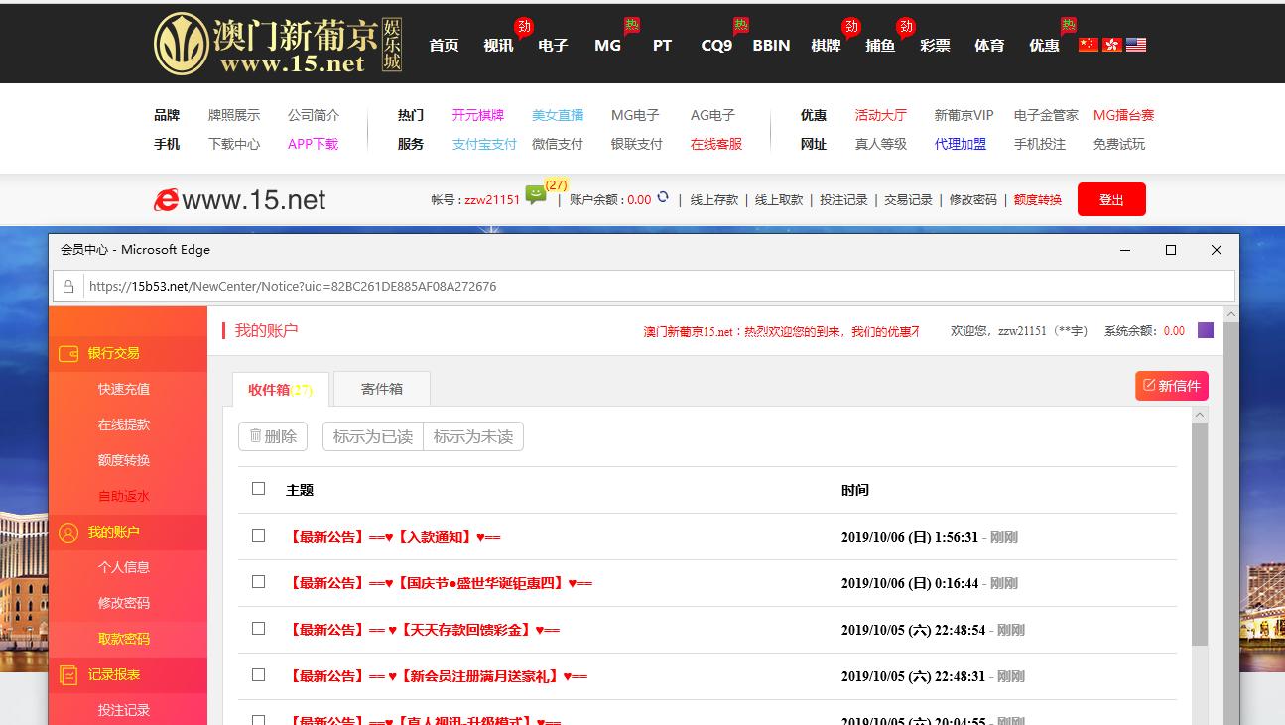Expand the 我的账户 sidebar section
Viewport: 1285px width, 725px height.
click(128, 532)
